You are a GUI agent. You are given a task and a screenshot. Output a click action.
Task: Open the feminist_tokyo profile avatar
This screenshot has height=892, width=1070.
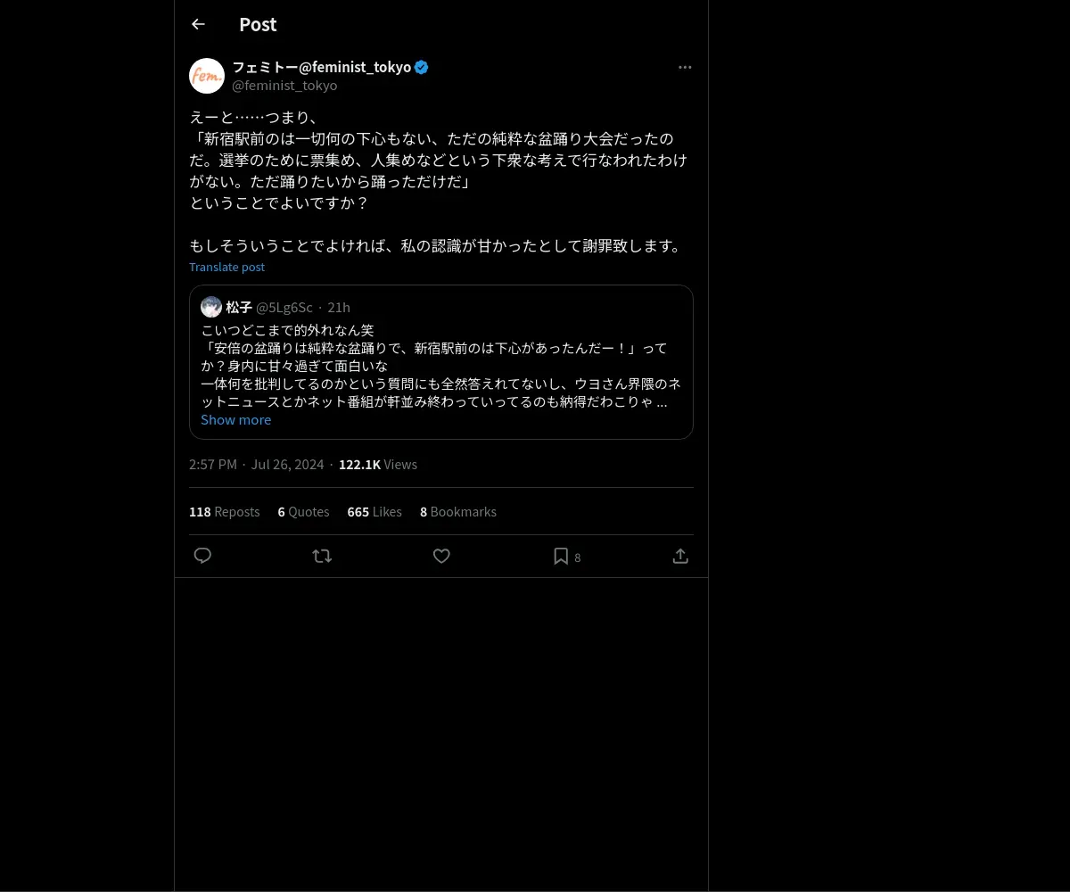[207, 76]
